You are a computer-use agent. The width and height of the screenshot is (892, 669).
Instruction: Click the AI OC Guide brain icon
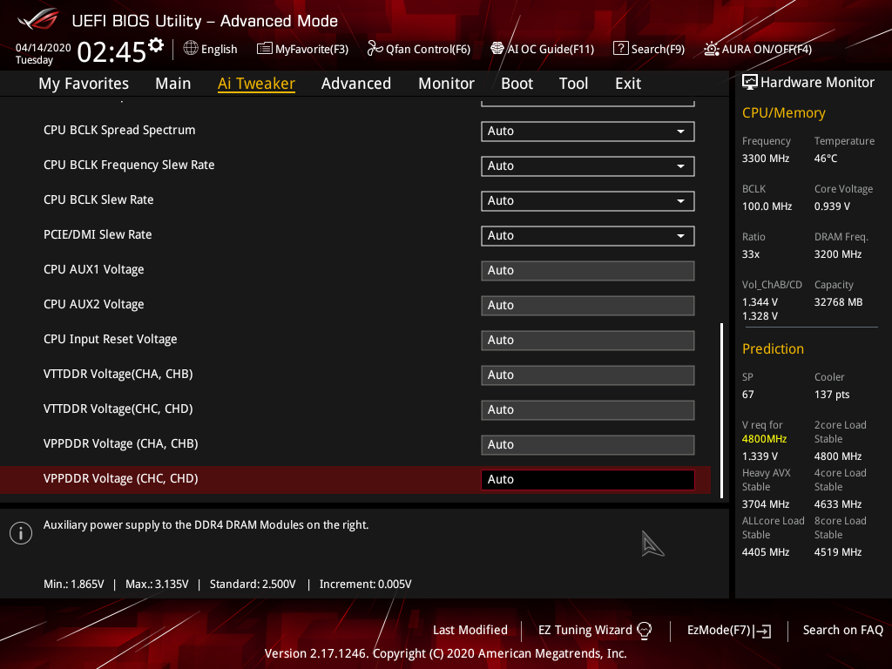[497, 49]
